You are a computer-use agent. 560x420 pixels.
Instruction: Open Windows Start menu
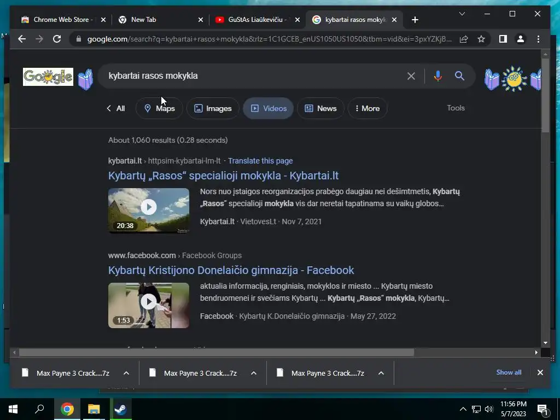pyautogui.click(x=13, y=409)
